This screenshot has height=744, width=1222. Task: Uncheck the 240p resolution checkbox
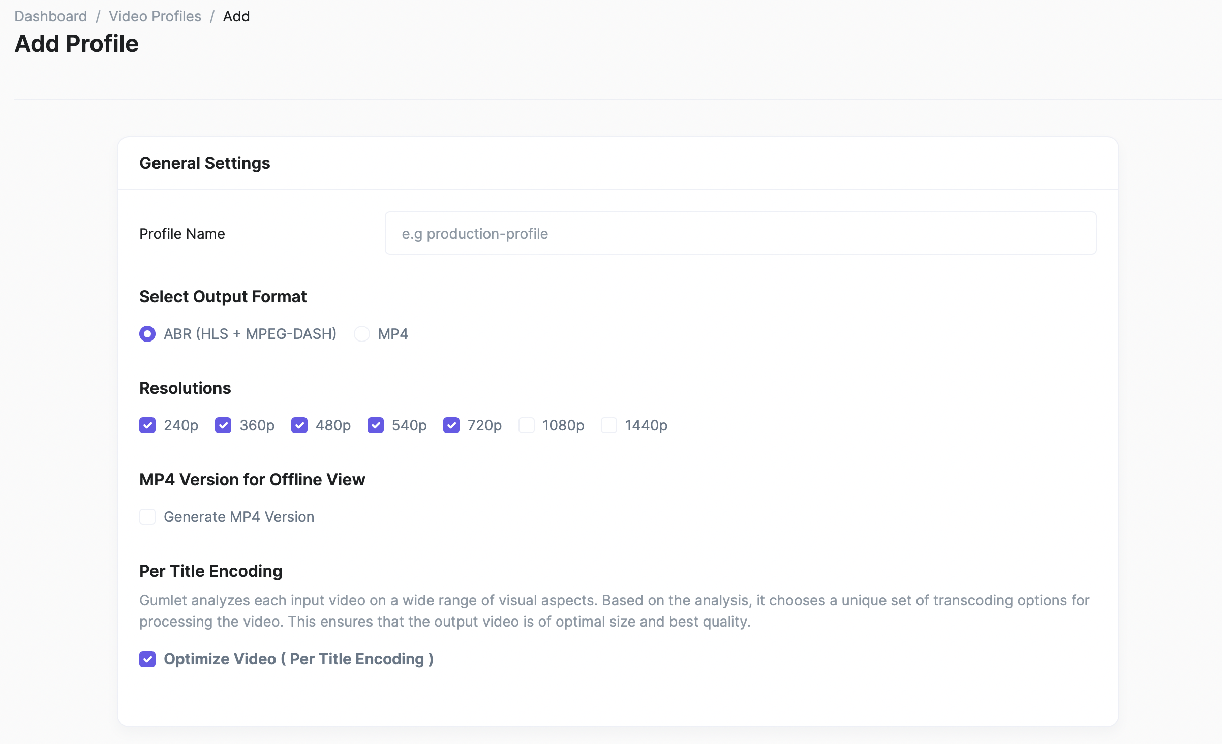click(147, 425)
